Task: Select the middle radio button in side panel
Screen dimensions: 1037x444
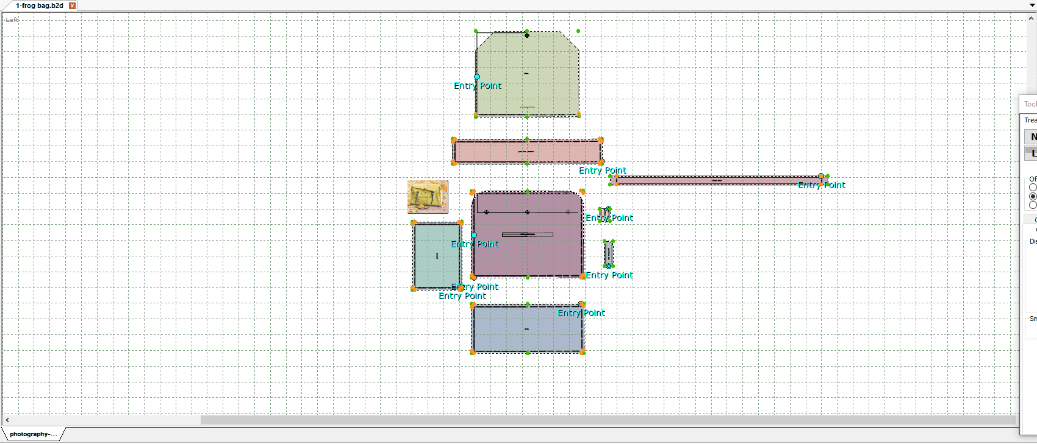Action: [1033, 197]
